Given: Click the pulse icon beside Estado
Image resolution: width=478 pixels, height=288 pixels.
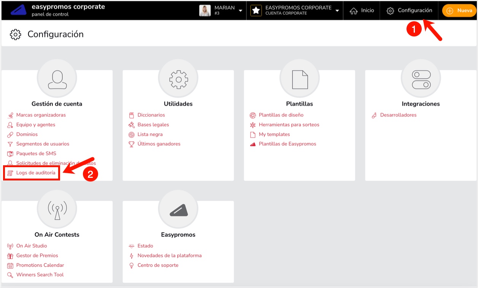Looking at the screenshot, I should 132,246.
